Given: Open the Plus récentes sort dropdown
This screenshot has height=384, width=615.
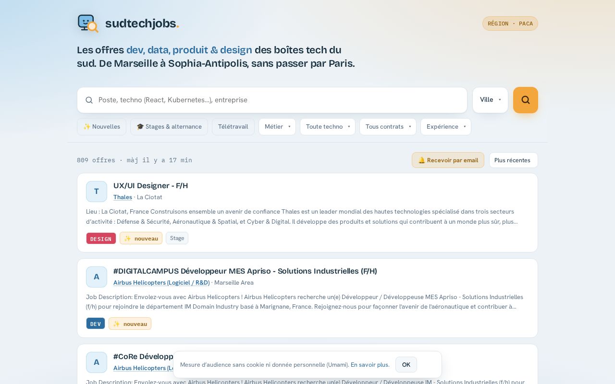Looking at the screenshot, I should [513, 160].
